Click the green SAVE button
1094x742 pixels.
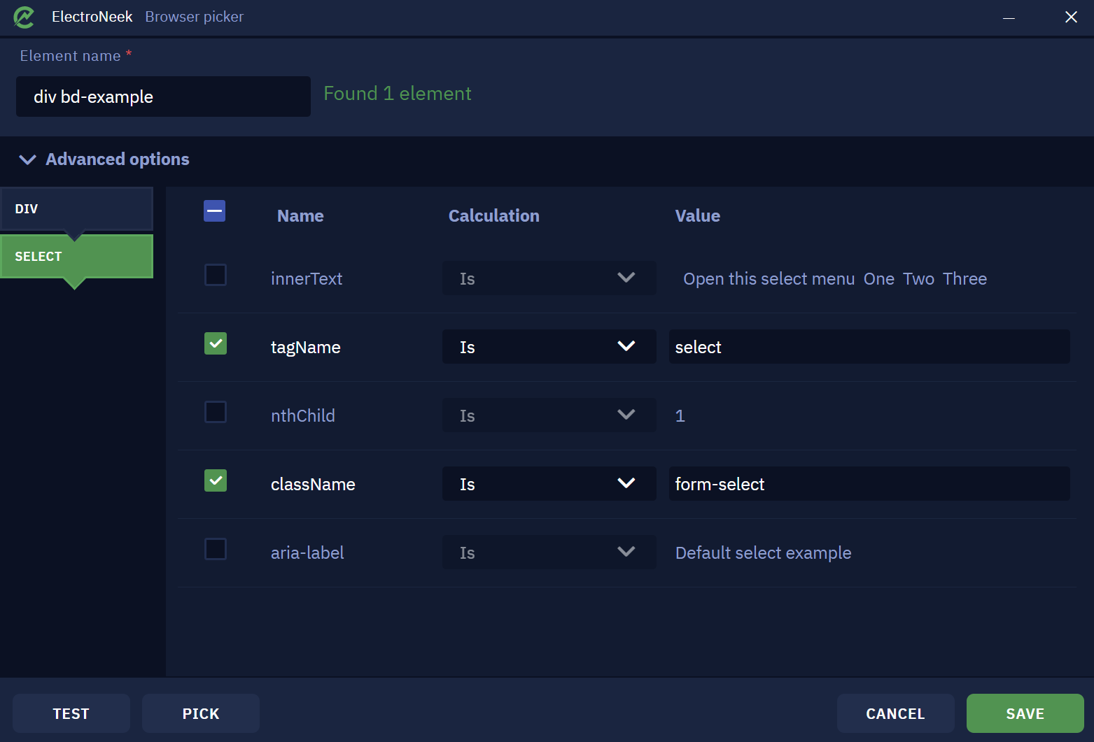pos(1025,713)
